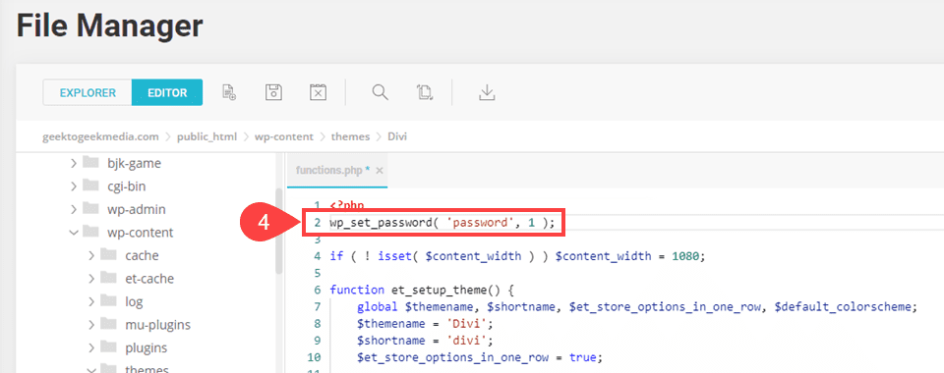Click the search magnifier icon

(x=380, y=92)
